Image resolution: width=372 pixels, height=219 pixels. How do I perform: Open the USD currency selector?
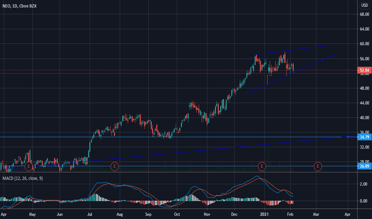(x=364, y=5)
